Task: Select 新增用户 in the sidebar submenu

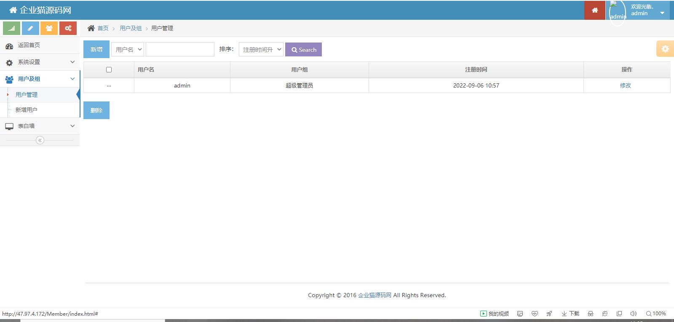Action: pyautogui.click(x=27, y=110)
